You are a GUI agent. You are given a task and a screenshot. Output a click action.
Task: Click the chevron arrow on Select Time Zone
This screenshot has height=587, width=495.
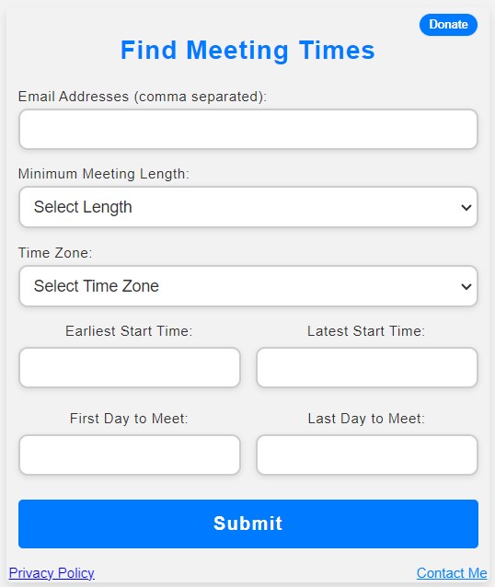pos(466,286)
